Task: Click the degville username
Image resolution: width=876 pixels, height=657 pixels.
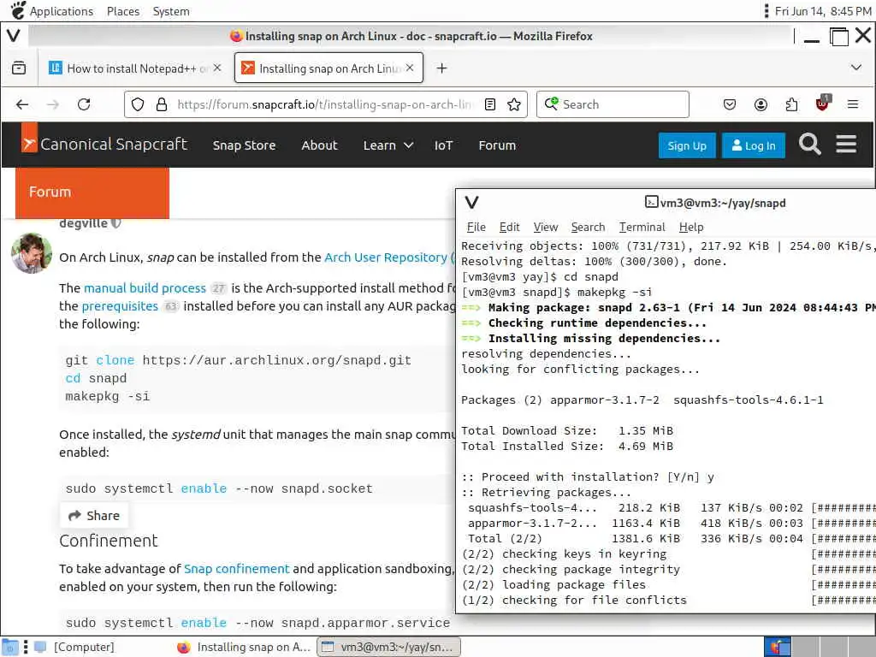Action: coord(83,223)
